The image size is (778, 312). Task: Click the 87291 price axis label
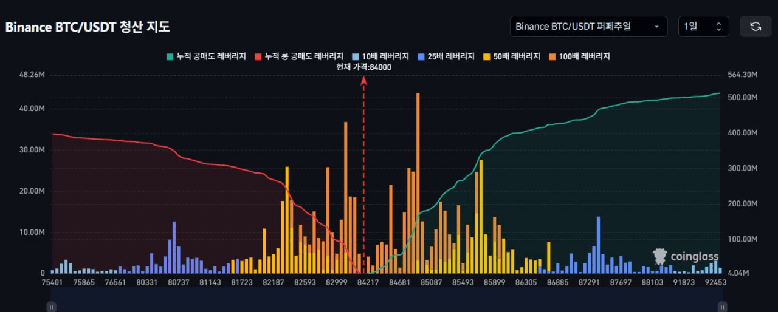click(x=589, y=282)
